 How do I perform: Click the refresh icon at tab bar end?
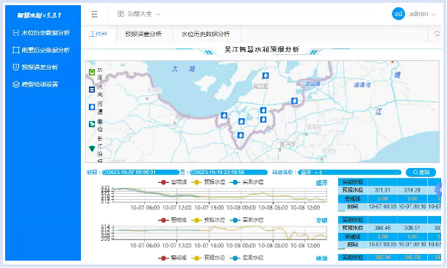(x=437, y=34)
